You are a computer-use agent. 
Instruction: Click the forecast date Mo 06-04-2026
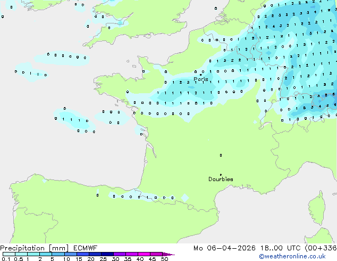point(224,248)
